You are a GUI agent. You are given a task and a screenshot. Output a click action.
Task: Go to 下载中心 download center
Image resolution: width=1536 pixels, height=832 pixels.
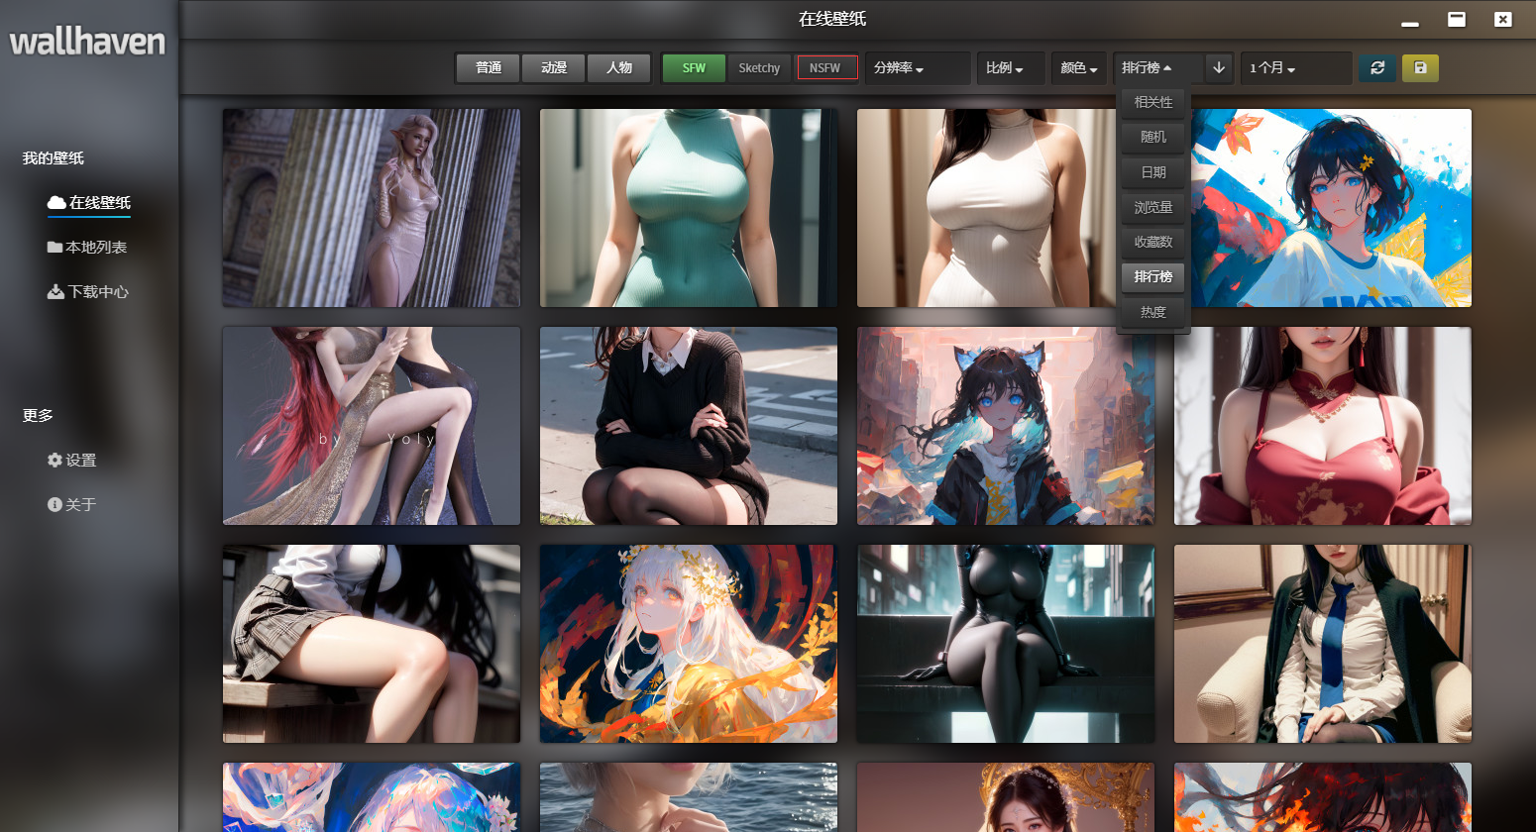pyautogui.click(x=88, y=292)
